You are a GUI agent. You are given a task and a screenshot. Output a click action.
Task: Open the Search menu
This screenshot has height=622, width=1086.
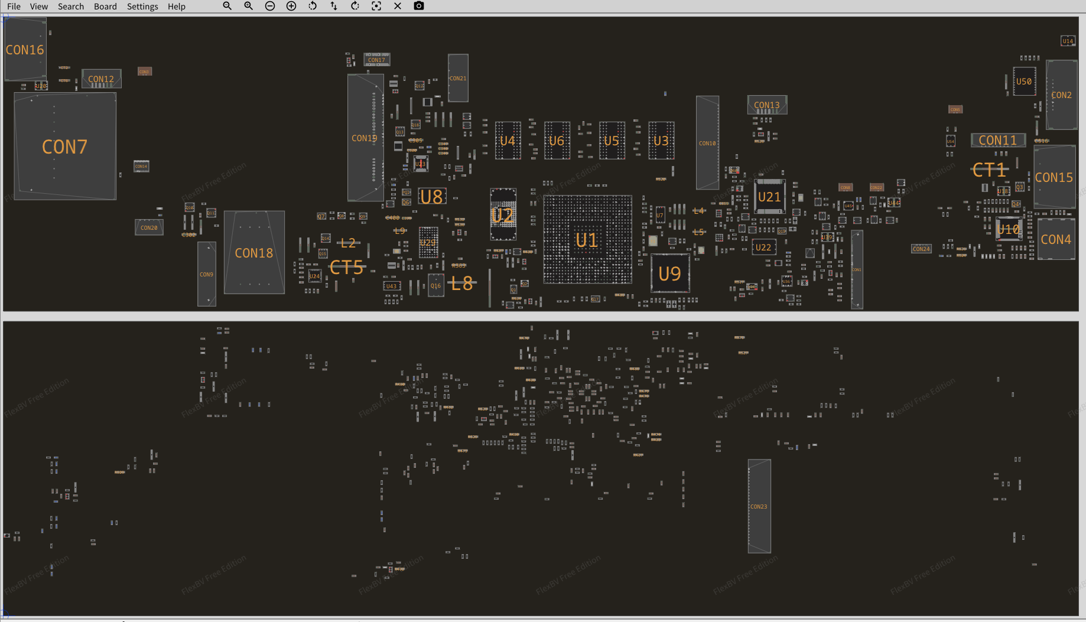click(x=71, y=6)
